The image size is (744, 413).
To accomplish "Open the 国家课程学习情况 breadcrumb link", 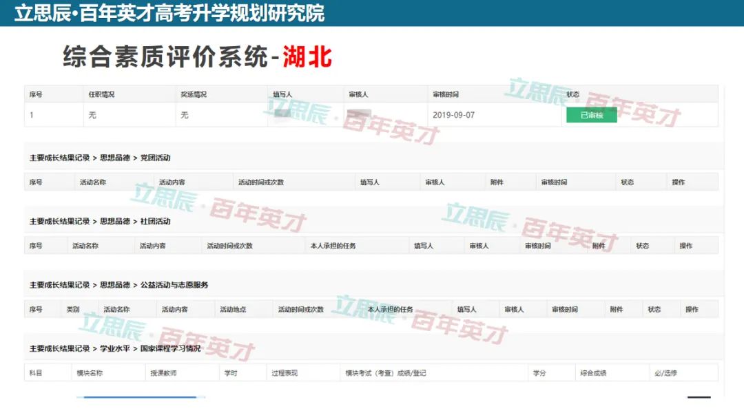I will (x=170, y=348).
